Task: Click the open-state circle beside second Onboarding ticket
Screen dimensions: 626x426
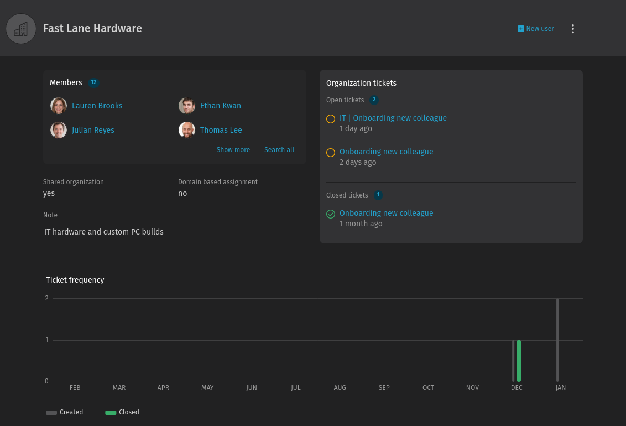Action: point(331,152)
